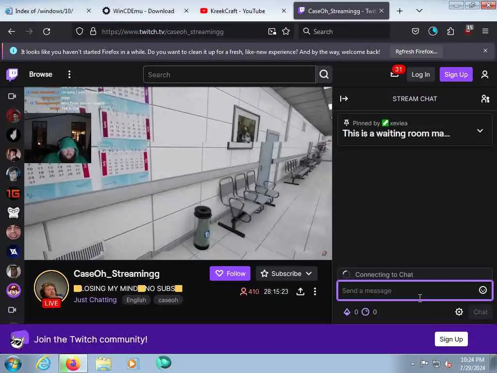Go back to previous page

click(x=12, y=32)
